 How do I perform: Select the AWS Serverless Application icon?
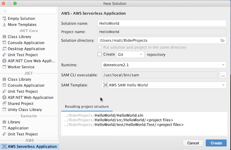[4, 147]
